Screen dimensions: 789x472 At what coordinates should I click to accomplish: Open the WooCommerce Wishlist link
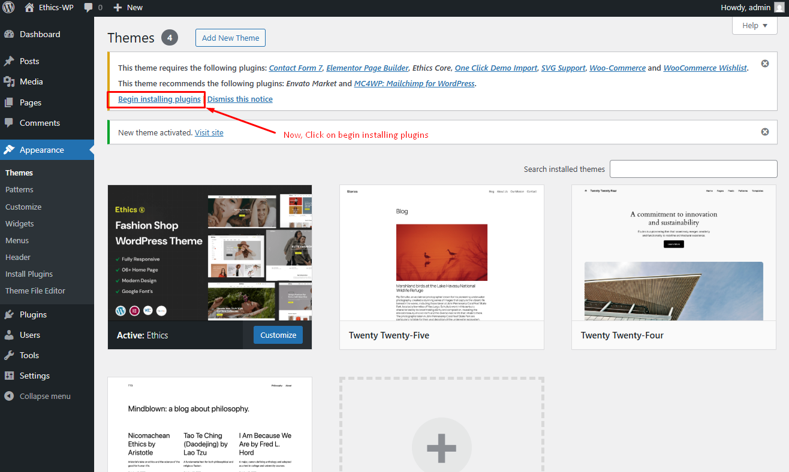click(x=705, y=68)
